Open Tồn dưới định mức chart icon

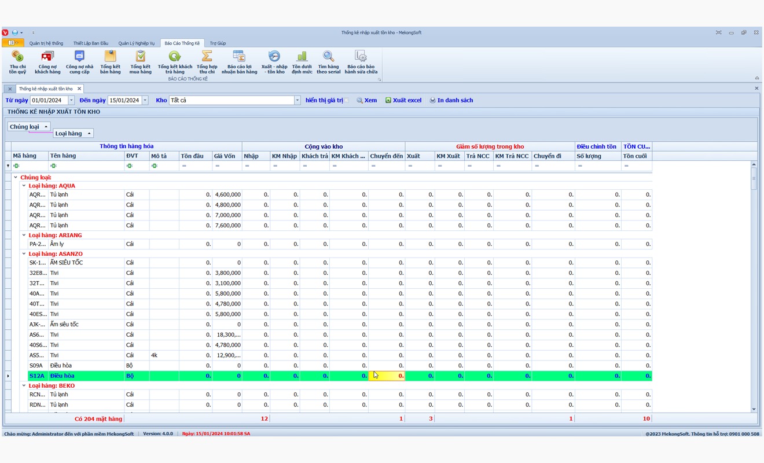click(x=302, y=61)
